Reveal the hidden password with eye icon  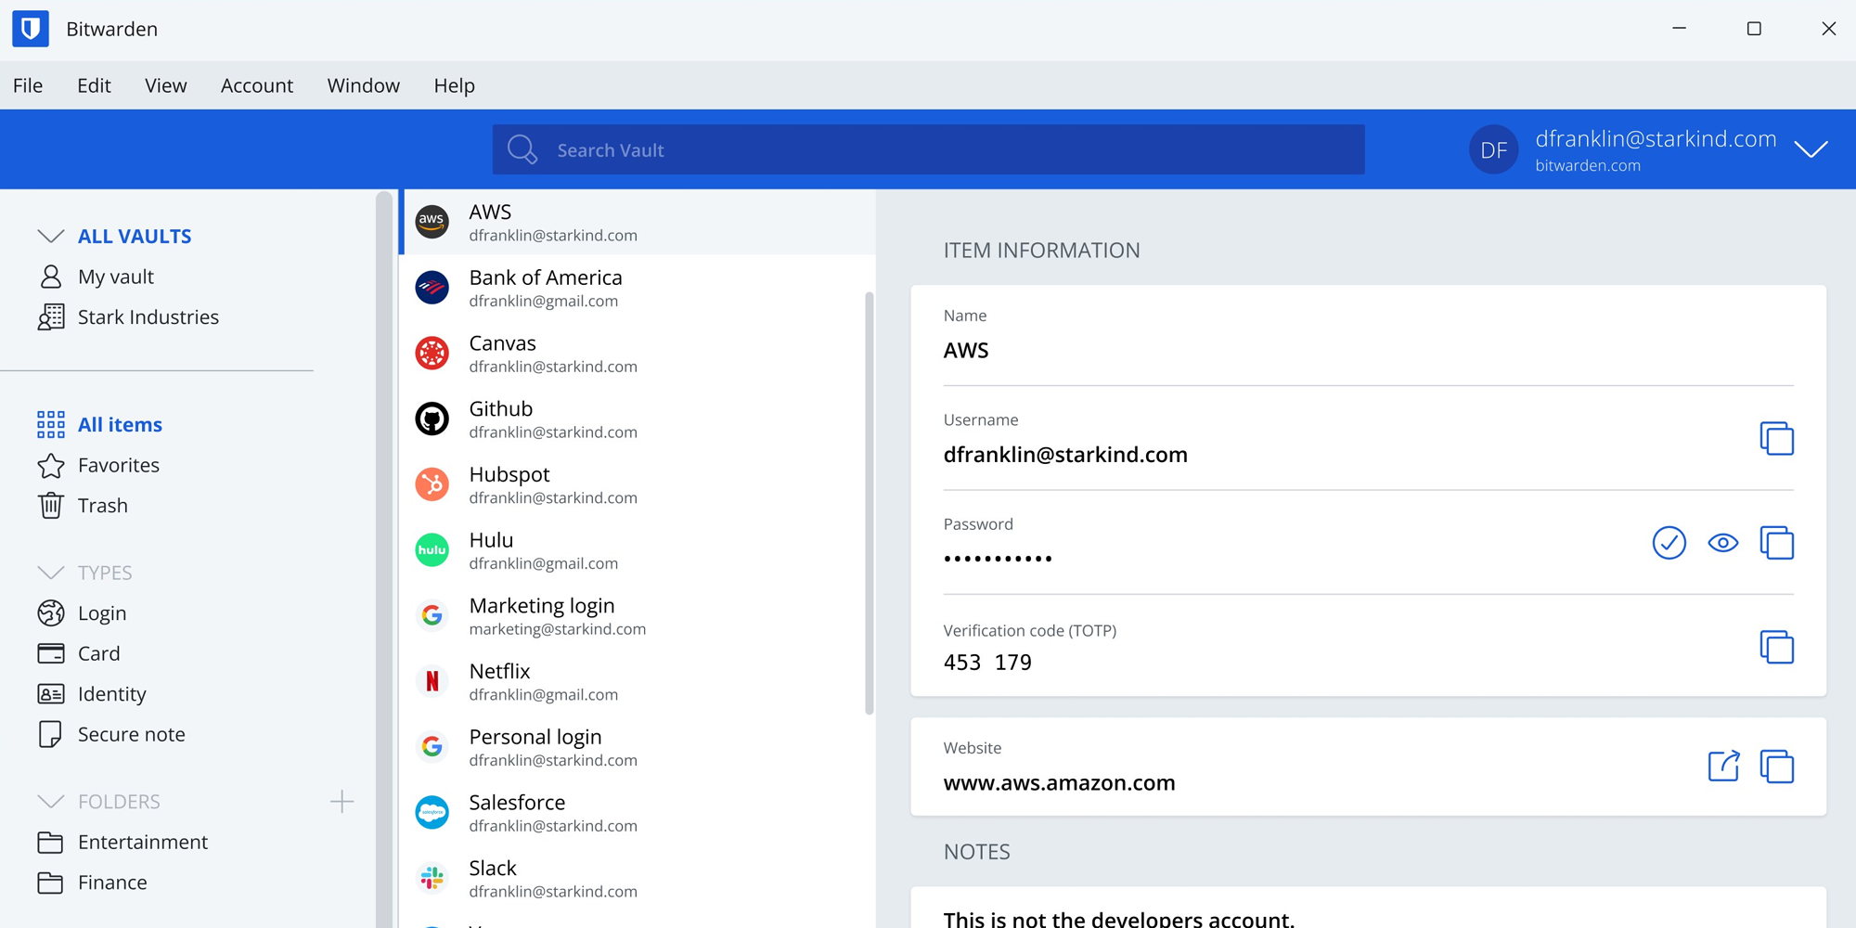coord(1722,543)
